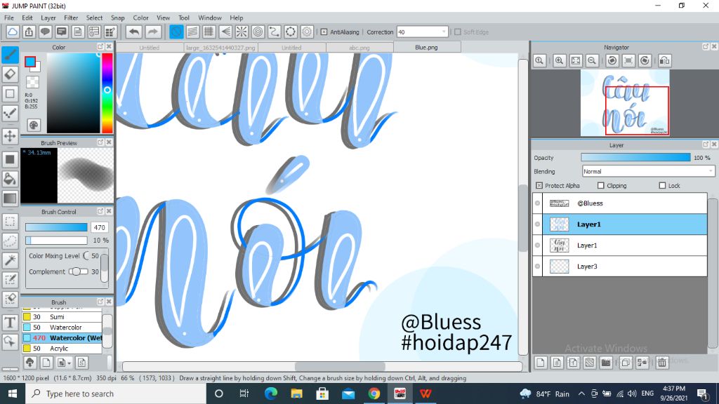
Task: Click the brush size value field
Action: pos(99,227)
